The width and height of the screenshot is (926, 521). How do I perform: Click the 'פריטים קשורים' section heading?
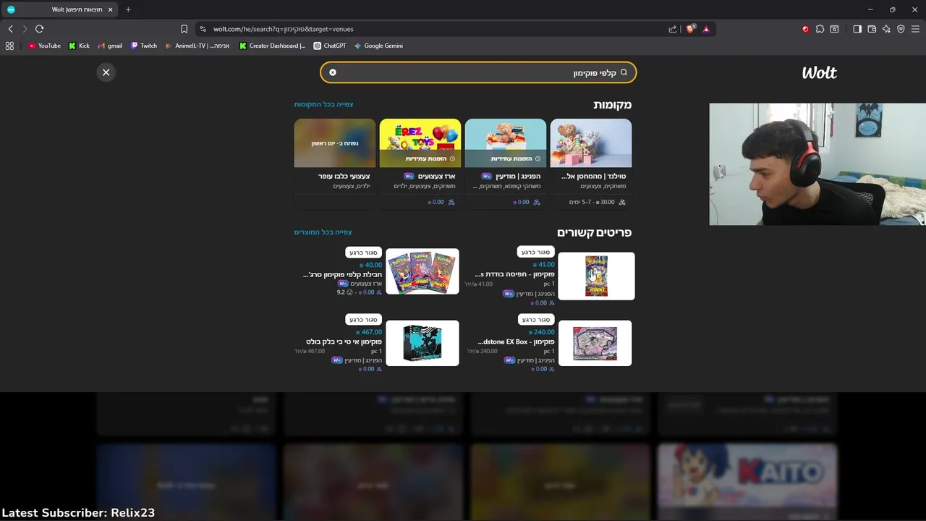click(594, 232)
